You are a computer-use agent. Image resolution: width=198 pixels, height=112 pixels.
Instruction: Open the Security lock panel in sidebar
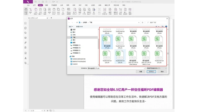pos(25,47)
